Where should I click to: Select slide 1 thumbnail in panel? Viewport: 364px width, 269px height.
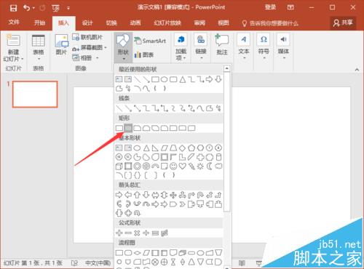[35, 95]
